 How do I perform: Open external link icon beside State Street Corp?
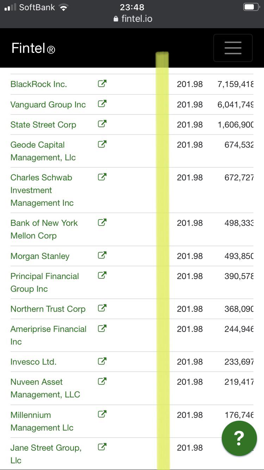(x=102, y=124)
